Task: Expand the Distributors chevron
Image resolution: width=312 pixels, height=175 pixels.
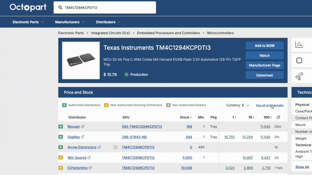Action: click(119, 22)
